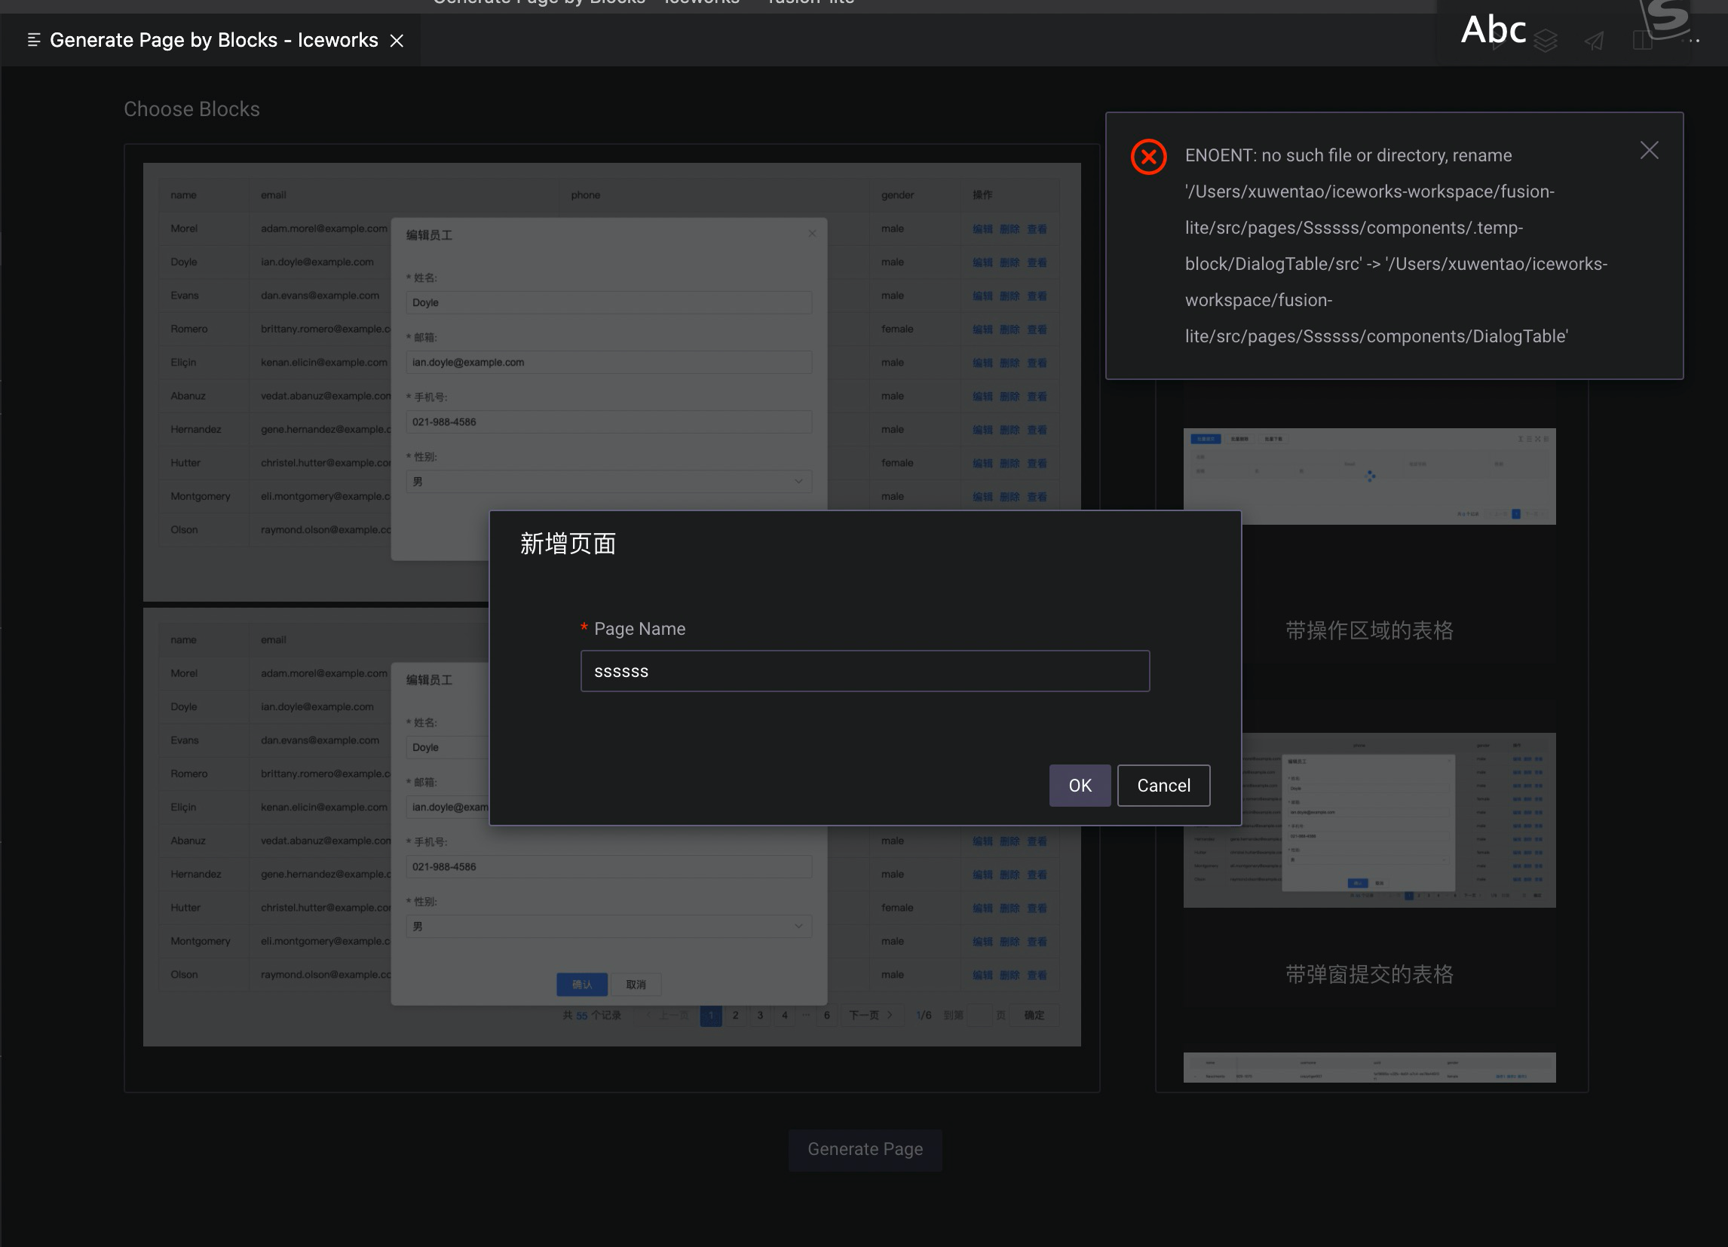Select the Generate Page by Blocks - Iceworks tab
Viewport: 1728px width, 1247px height.
[x=213, y=40]
